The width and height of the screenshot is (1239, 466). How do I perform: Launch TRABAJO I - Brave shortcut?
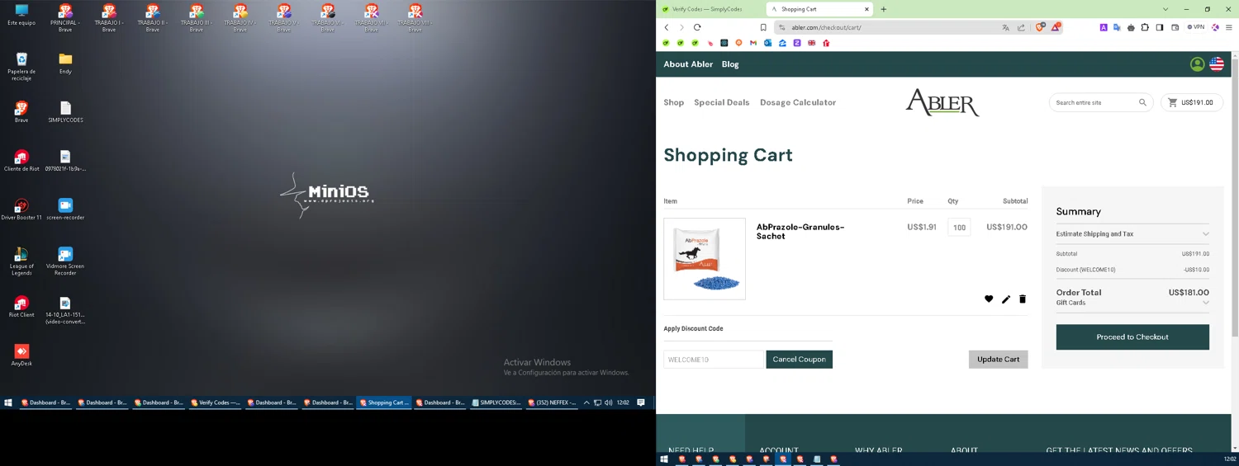[109, 18]
